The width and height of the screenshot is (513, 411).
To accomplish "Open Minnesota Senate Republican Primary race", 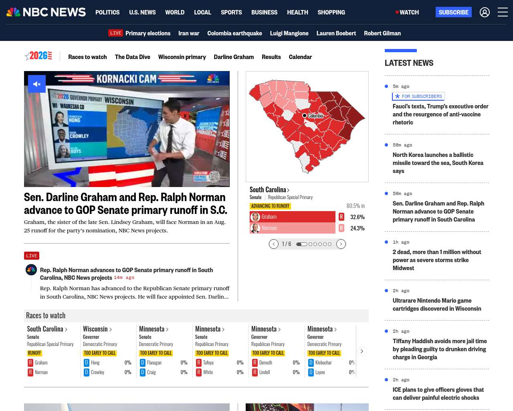I will (x=210, y=329).
